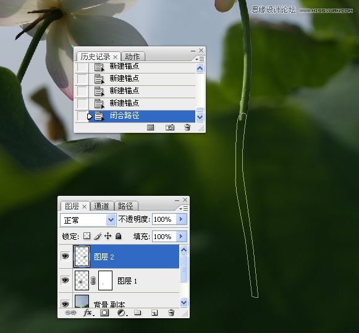Close the 图层 tab with its x
Viewport: 359px width, 333px height.
coord(84,207)
